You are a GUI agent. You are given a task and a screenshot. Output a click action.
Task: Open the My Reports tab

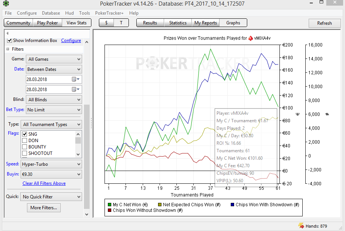tap(206, 22)
